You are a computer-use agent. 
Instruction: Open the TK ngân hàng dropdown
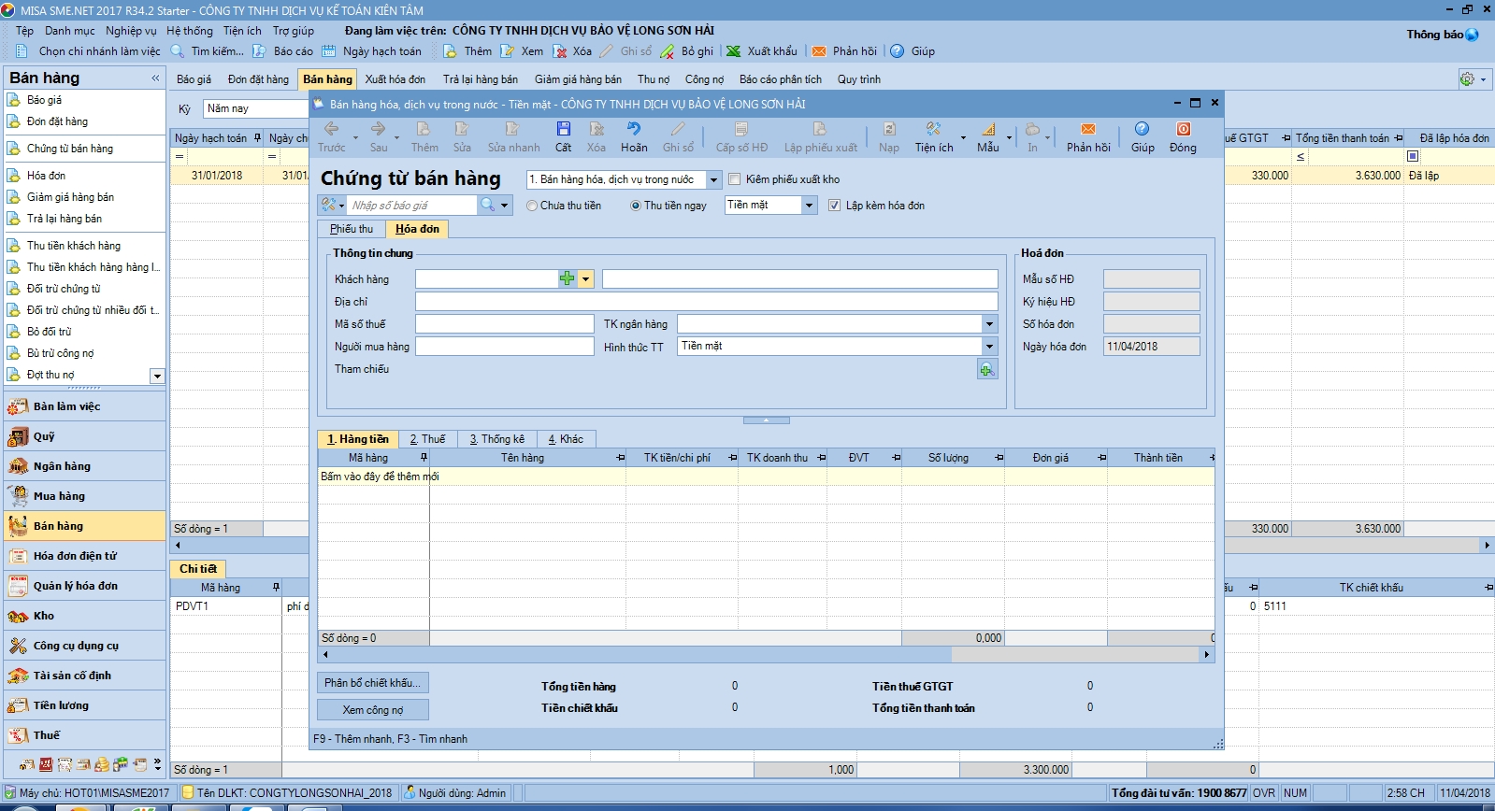click(989, 323)
